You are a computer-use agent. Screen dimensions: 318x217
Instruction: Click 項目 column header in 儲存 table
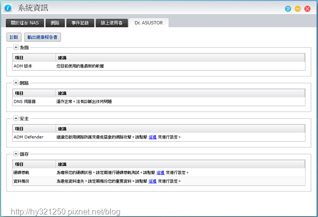click(x=34, y=164)
